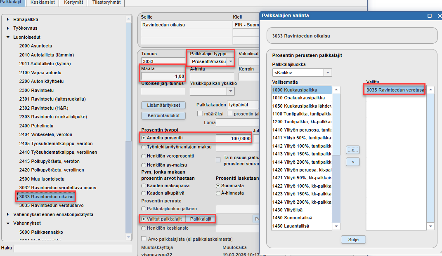
Task: Expand the Työkorvaus tree node
Action: click(x=8, y=28)
